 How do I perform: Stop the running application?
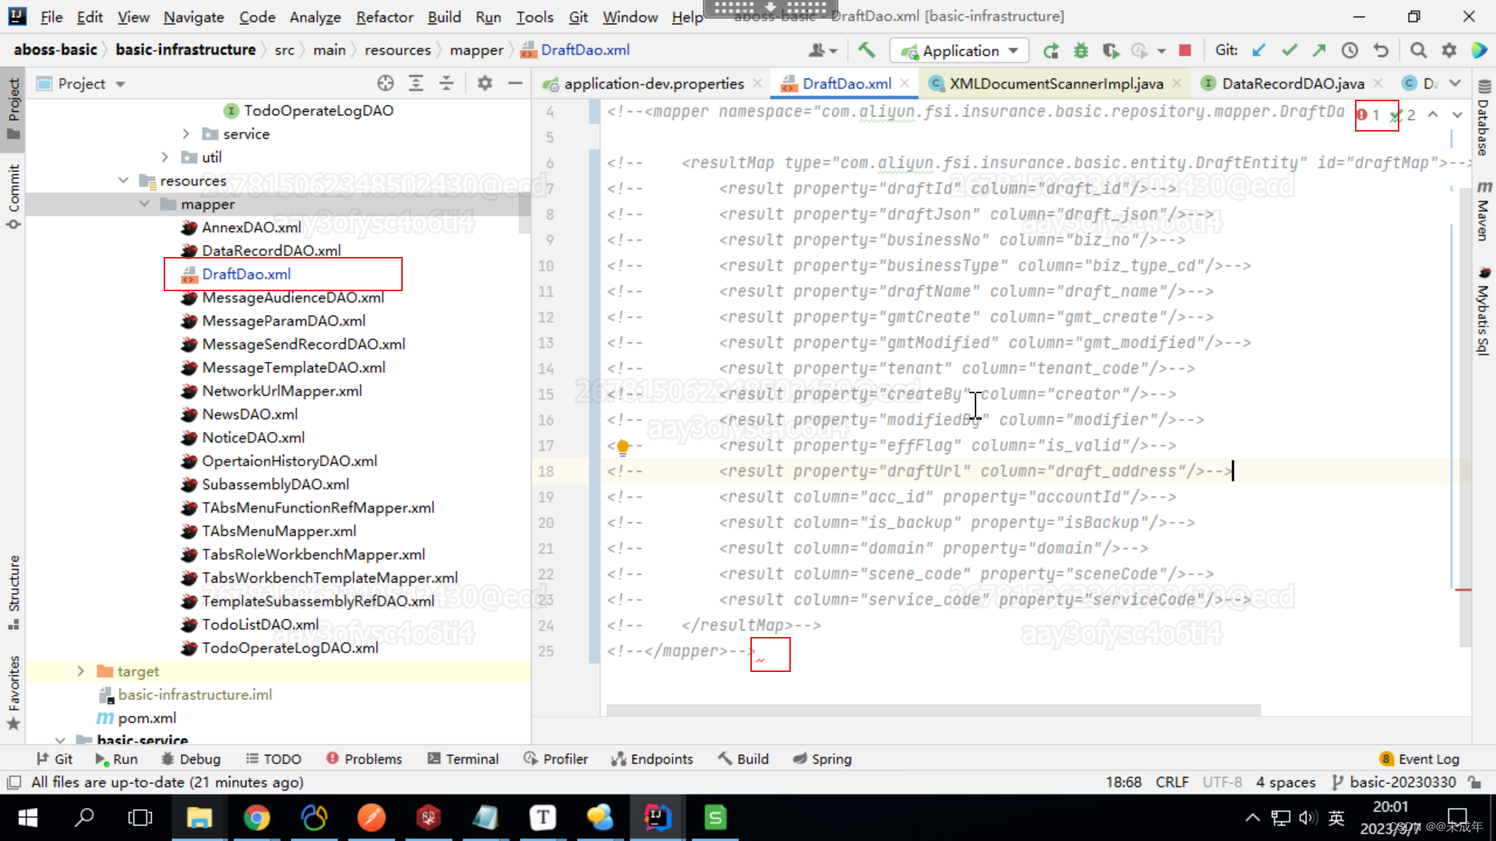pyautogui.click(x=1185, y=51)
